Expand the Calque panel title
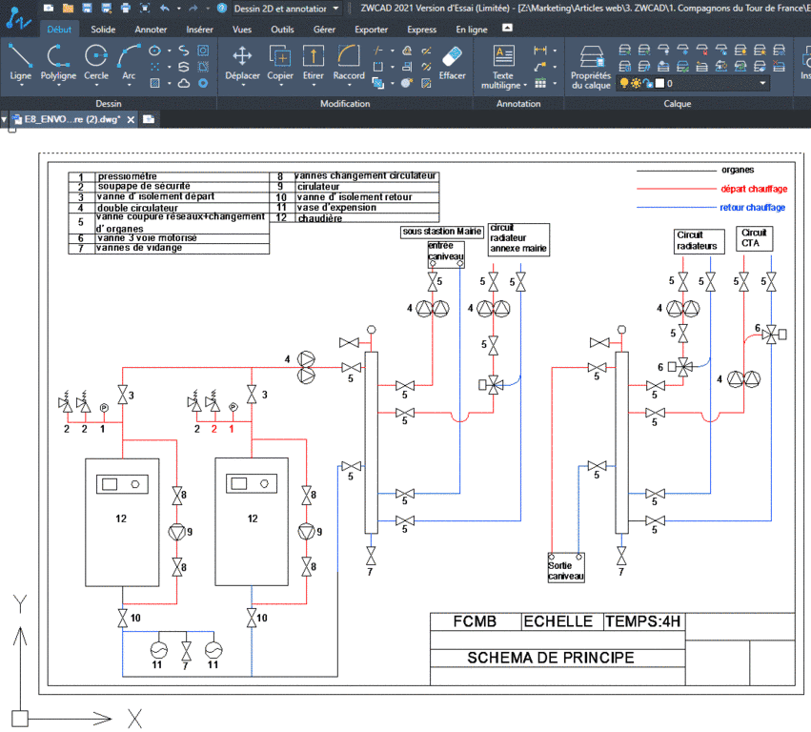This screenshot has height=732, width=811. [x=677, y=104]
